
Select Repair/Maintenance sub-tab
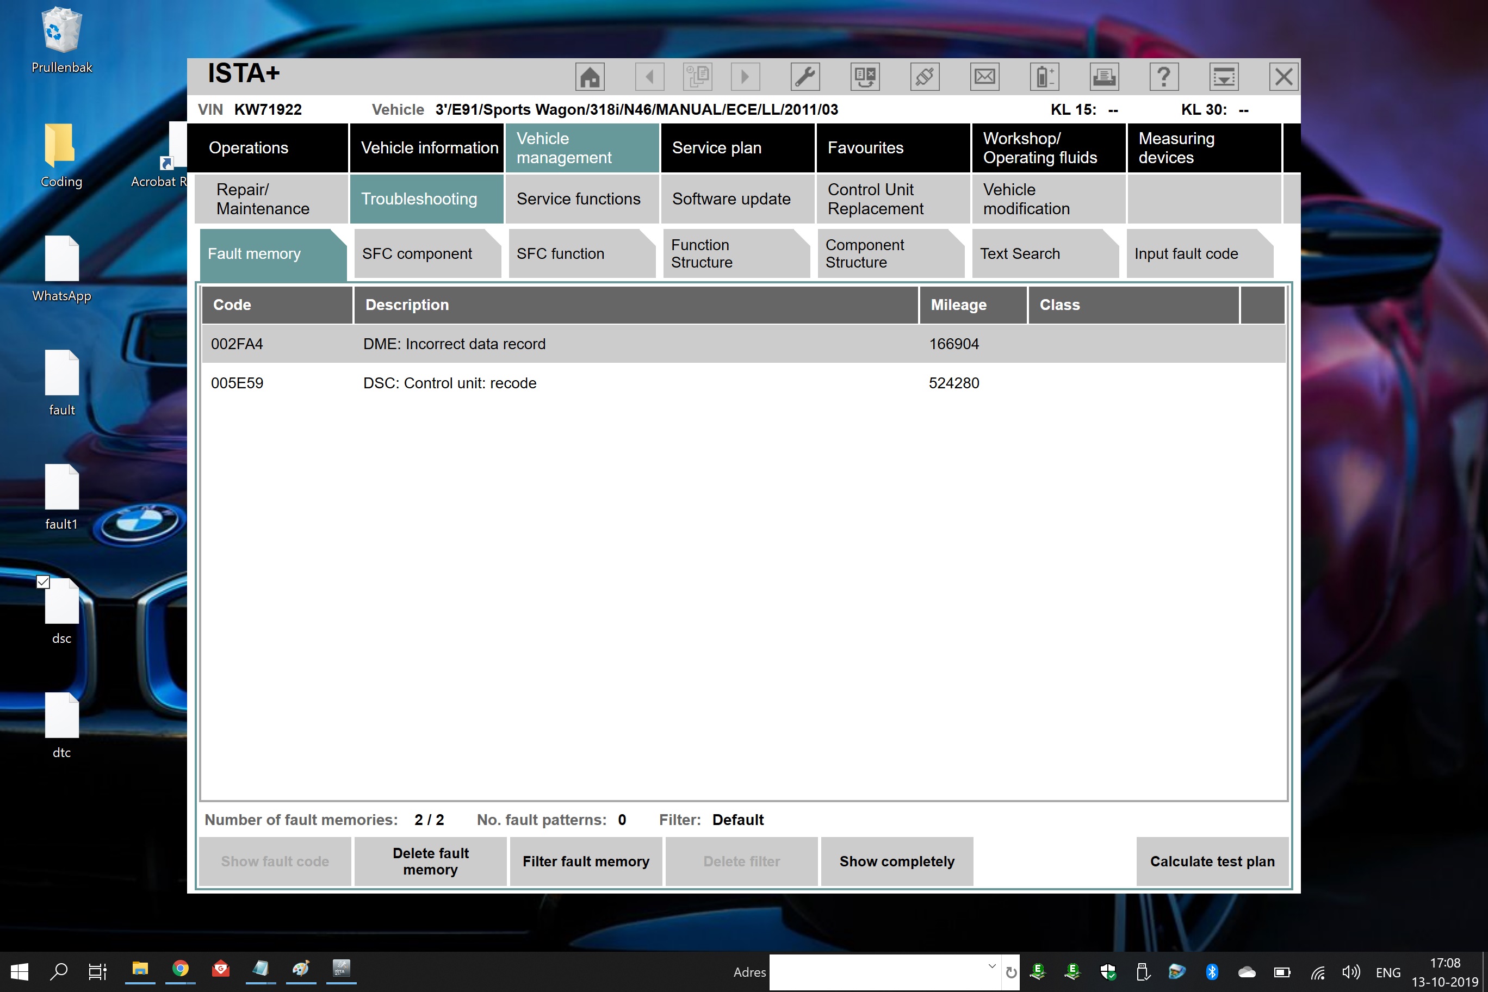(x=271, y=199)
